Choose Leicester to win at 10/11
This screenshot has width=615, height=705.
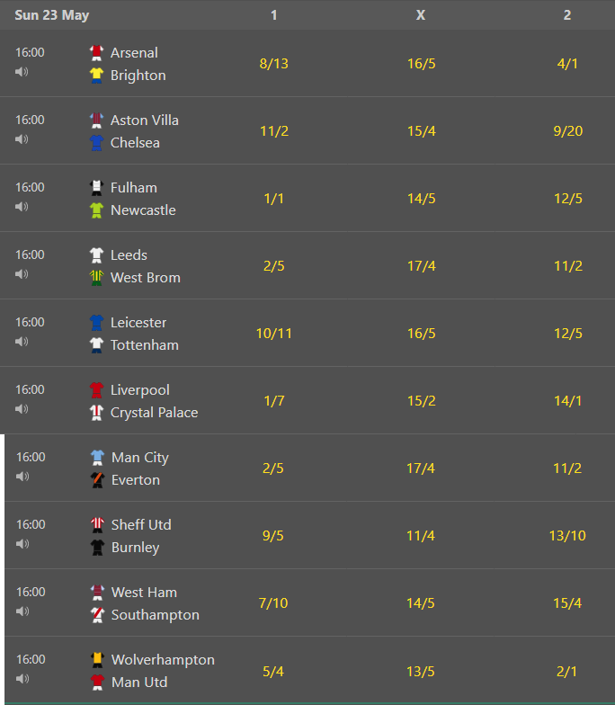click(x=273, y=333)
